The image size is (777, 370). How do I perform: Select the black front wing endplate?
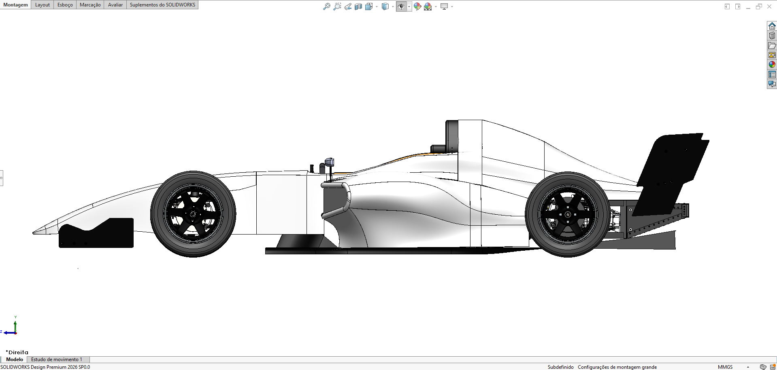click(x=96, y=233)
